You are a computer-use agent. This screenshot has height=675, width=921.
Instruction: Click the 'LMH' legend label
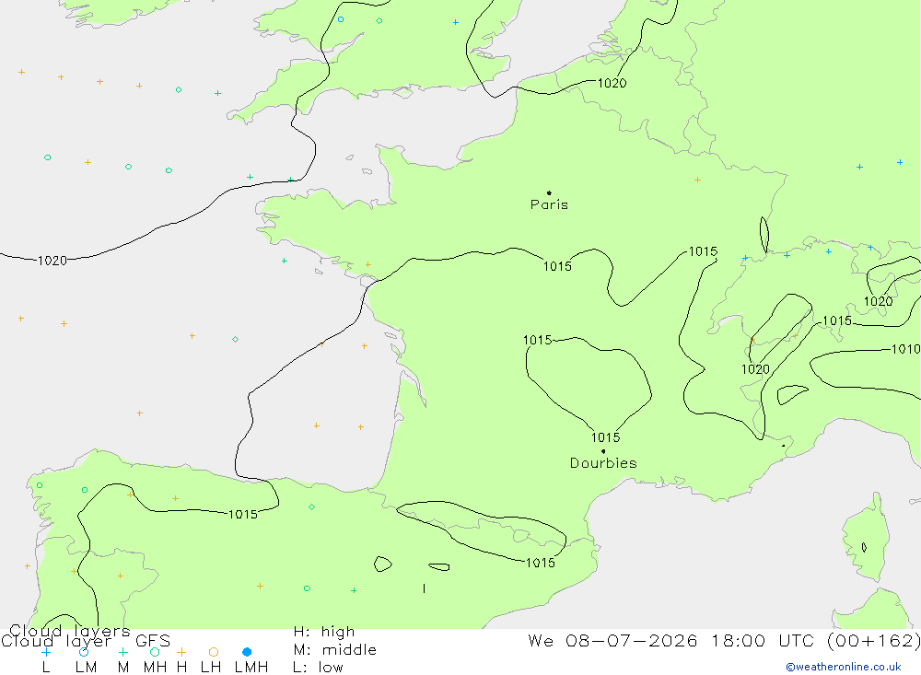(x=251, y=668)
